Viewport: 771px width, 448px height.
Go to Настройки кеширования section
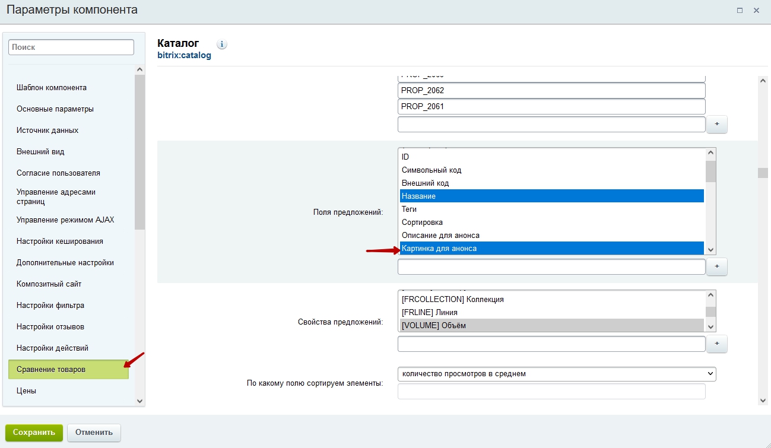coord(60,241)
